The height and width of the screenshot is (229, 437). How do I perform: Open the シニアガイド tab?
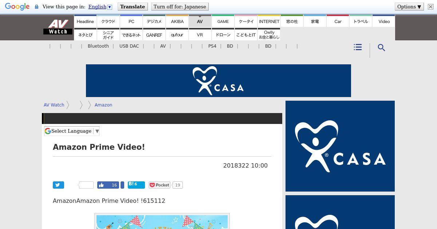coord(108,35)
